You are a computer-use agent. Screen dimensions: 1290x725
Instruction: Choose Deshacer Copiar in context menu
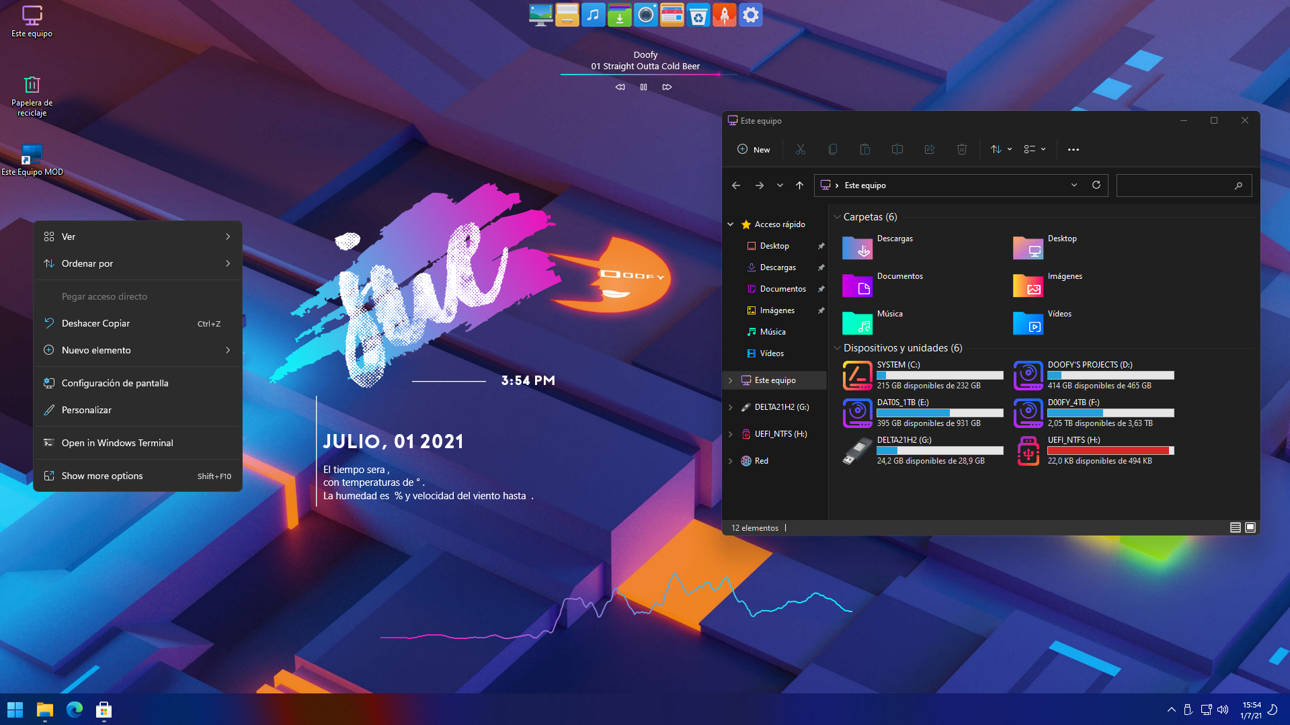click(x=138, y=323)
